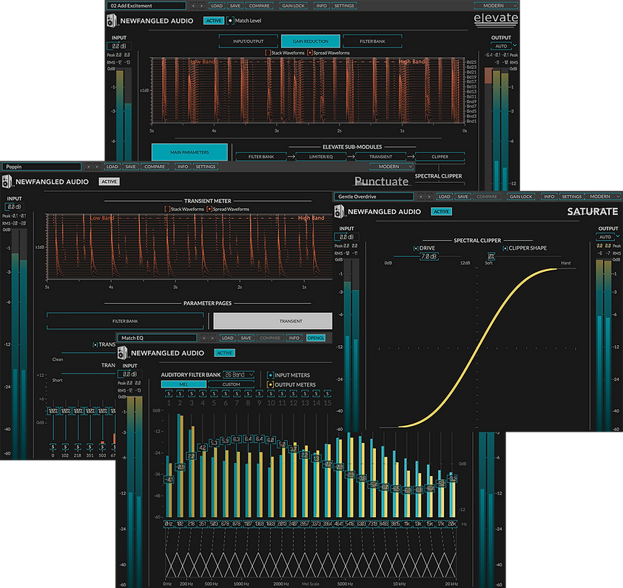Click the 5.3 gain handle in Match EQ
623x588 pixels.
click(214, 443)
